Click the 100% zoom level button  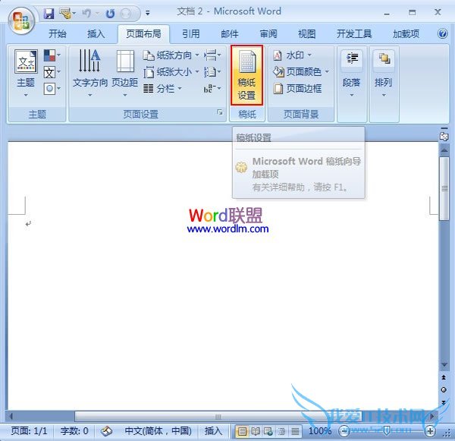click(320, 431)
